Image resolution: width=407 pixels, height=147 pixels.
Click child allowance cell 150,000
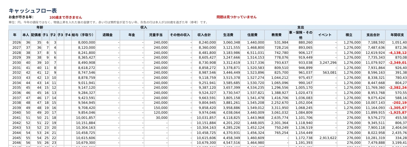[x=156, y=108]
